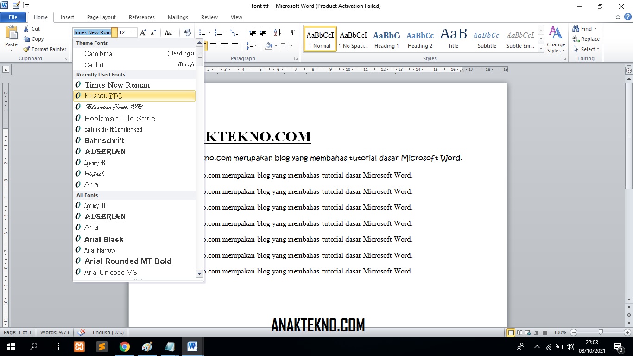Apply the Subtitle style
Image resolution: width=633 pixels, height=356 pixels.
point(487,39)
